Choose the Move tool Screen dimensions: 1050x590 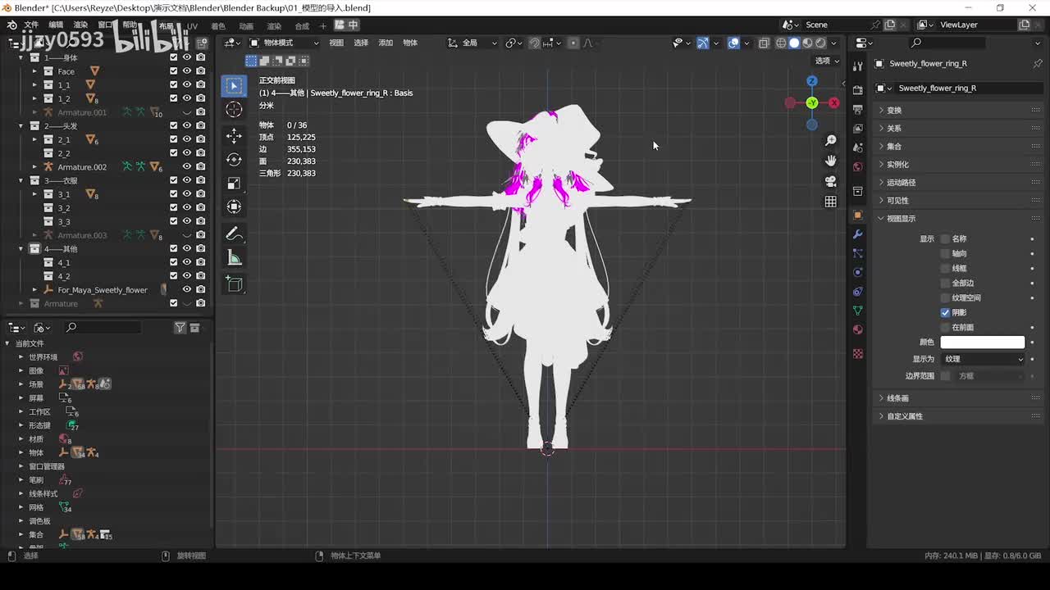[234, 135]
